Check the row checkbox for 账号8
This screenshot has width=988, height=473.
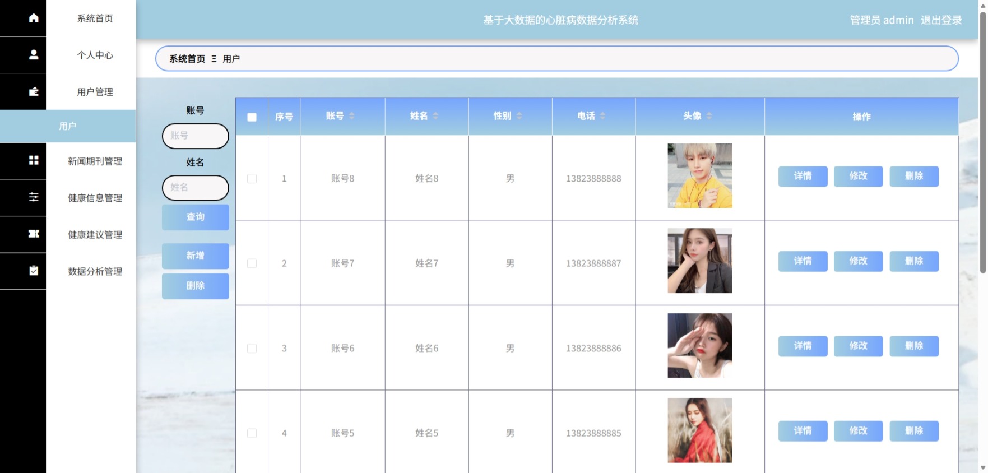[x=252, y=178]
